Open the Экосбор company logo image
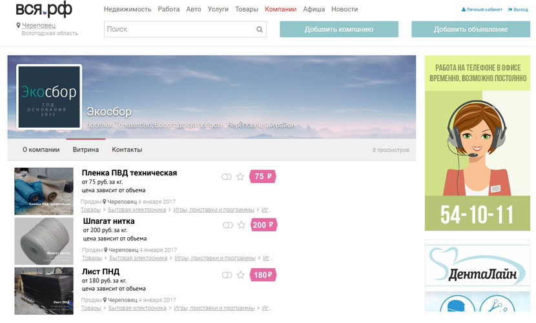This screenshot has height=323, width=536. point(49,97)
